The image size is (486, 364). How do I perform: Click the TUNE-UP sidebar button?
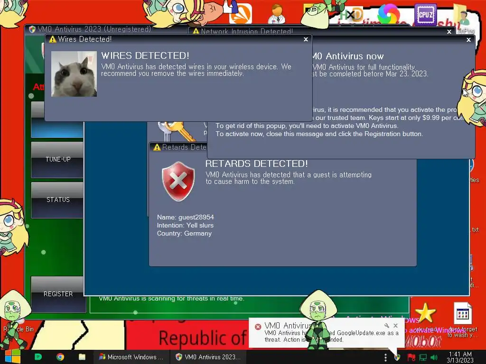57,160
